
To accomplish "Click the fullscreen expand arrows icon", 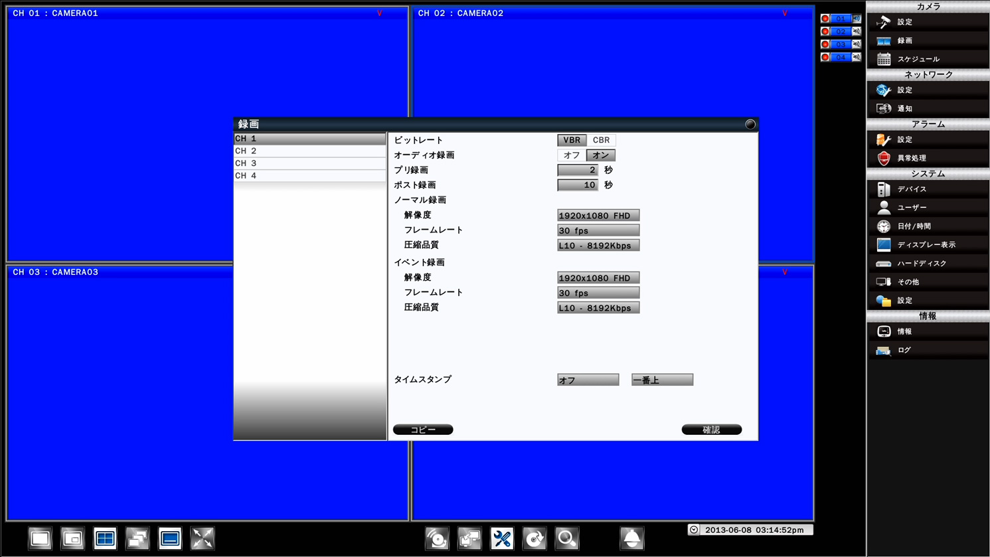I will coord(203,538).
